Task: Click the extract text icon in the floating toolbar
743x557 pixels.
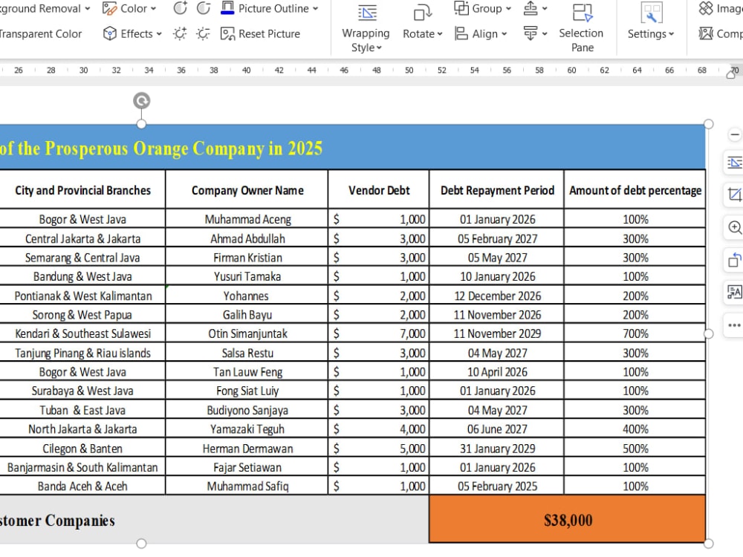Action: tap(735, 292)
